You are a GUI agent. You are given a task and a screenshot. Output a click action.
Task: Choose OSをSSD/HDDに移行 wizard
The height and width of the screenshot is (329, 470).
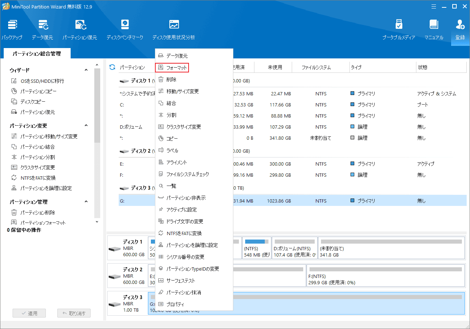pos(37,81)
